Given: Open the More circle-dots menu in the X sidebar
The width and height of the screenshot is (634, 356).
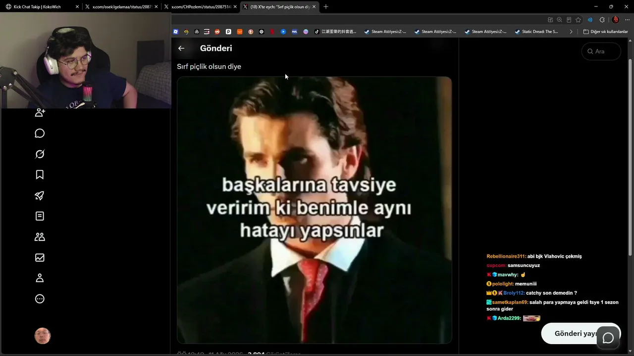Looking at the screenshot, I should point(40,299).
